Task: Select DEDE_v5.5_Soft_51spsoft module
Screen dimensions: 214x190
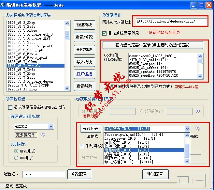Action: (36, 46)
